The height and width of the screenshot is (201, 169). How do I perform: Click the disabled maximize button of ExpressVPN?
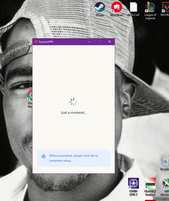coord(99,42)
